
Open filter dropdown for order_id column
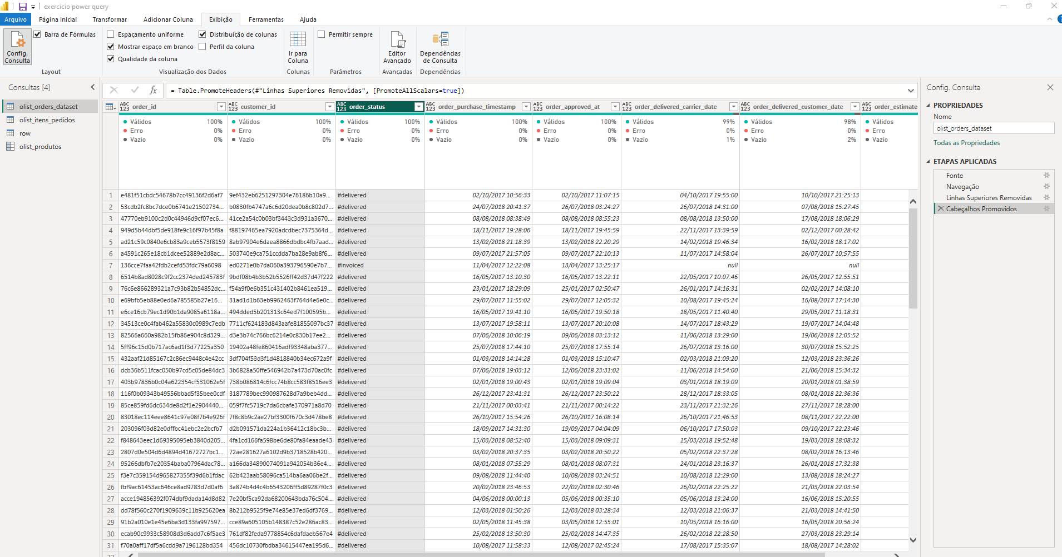coord(221,107)
